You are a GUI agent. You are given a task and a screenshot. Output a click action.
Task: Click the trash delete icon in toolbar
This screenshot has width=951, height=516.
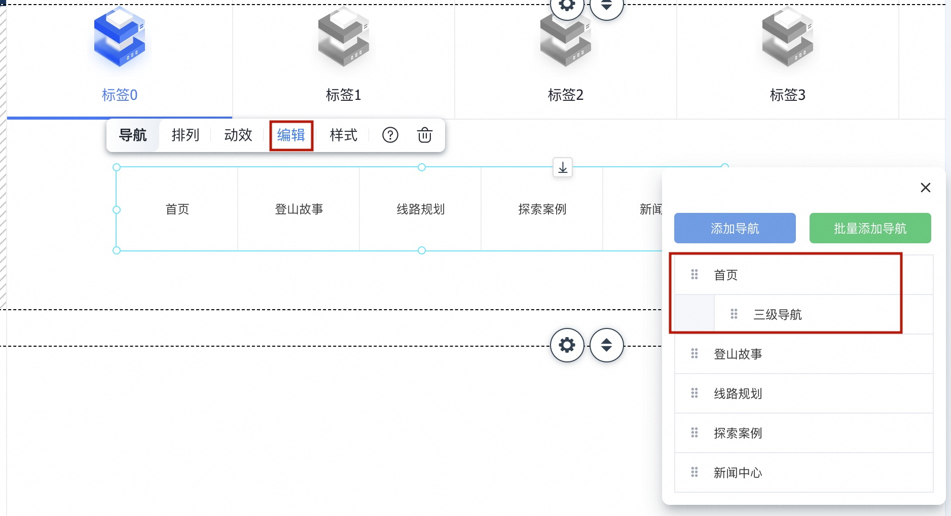coord(425,135)
